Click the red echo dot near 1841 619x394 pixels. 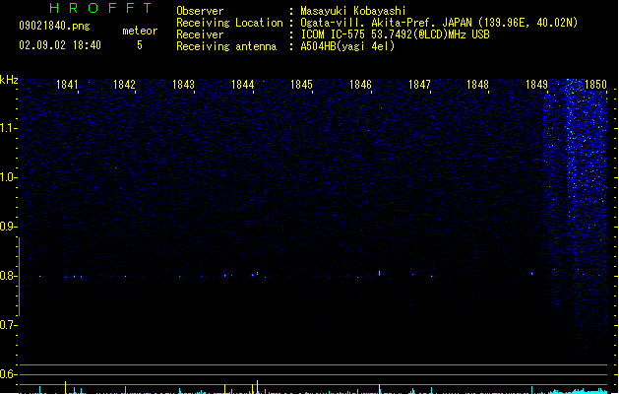66,277
